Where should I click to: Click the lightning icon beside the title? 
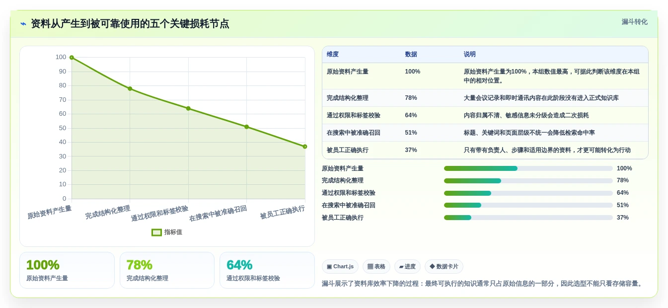(x=23, y=24)
